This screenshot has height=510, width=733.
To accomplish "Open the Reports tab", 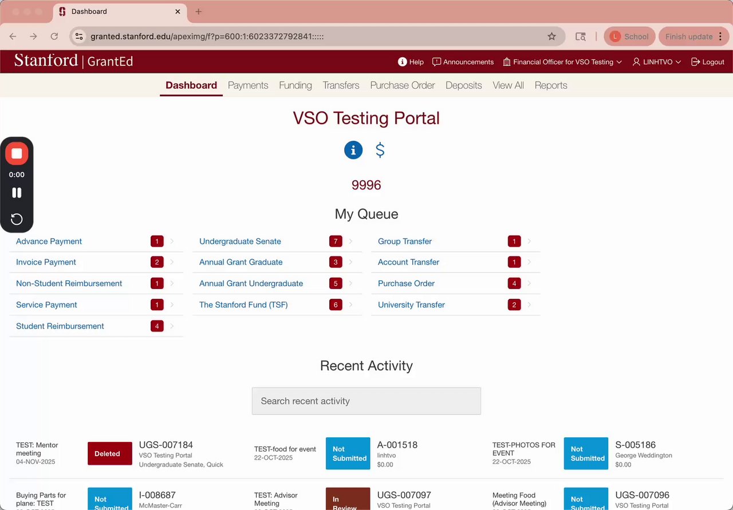I will [551, 85].
